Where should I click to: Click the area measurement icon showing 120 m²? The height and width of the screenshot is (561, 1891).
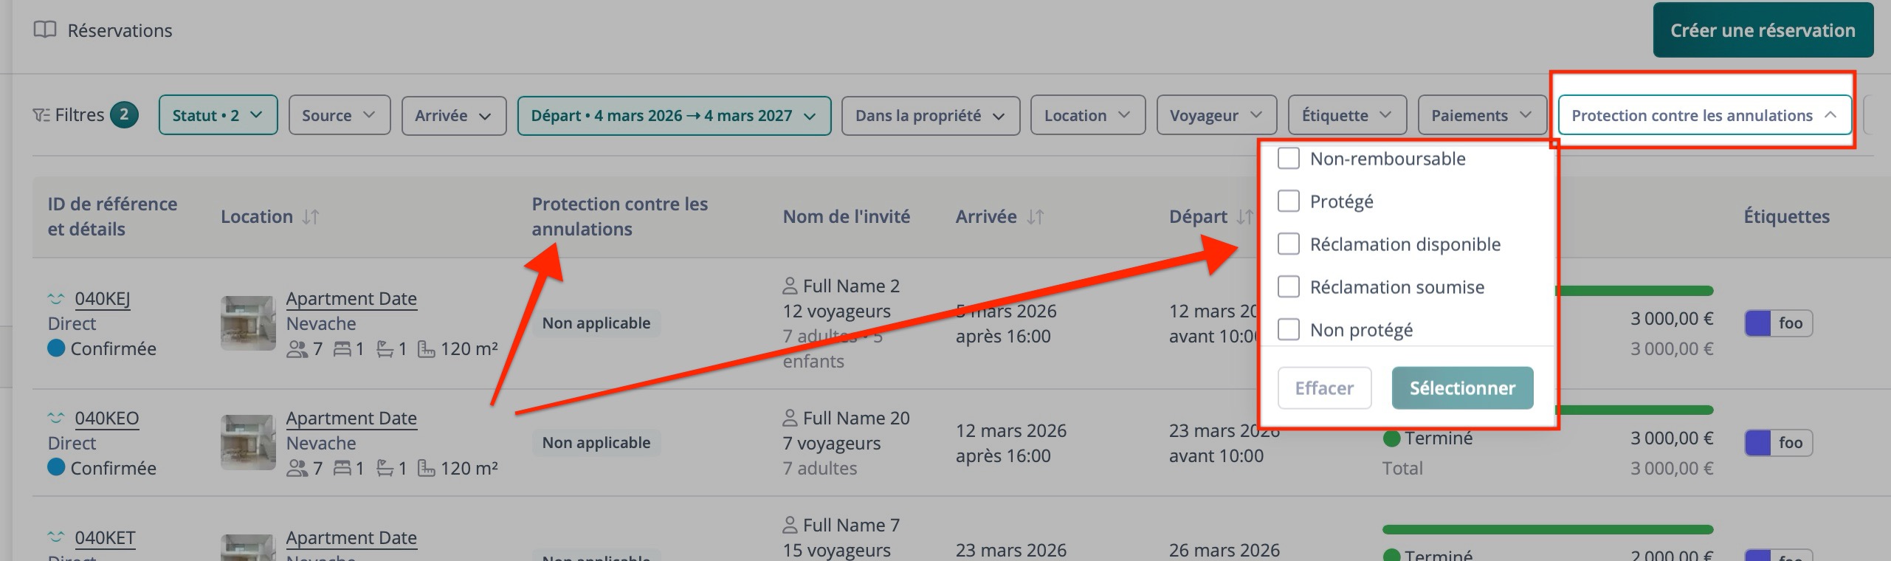(427, 348)
